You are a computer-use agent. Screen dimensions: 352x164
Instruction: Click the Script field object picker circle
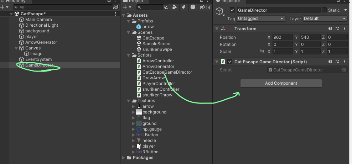(x=344, y=70)
